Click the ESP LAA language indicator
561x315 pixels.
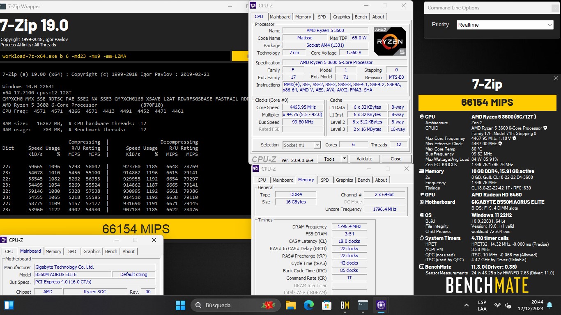pyautogui.click(x=482, y=305)
